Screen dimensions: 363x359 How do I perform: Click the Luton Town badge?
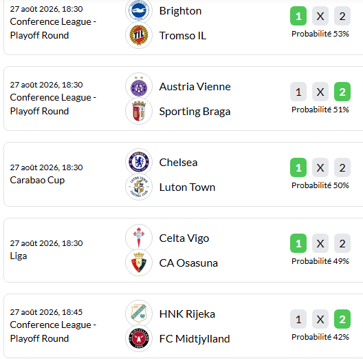(x=139, y=187)
